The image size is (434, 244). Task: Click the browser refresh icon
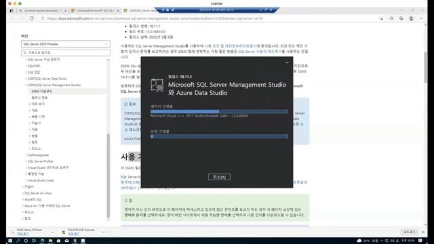[32, 18]
